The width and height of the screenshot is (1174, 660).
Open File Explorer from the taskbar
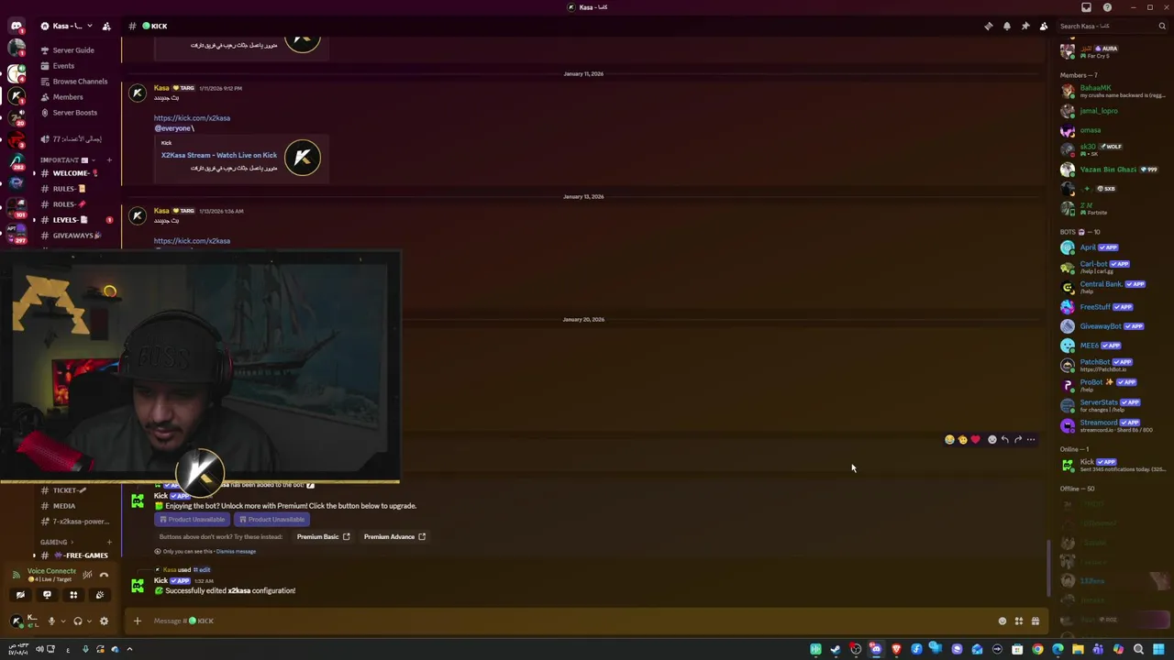tap(1078, 649)
